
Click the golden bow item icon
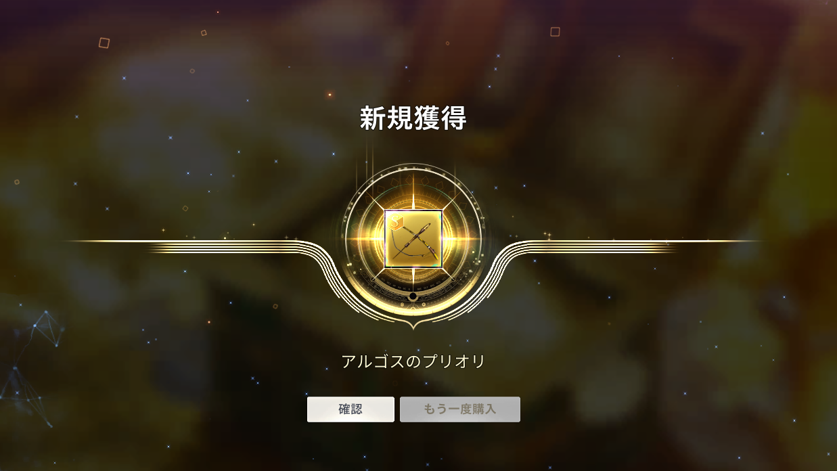413,238
